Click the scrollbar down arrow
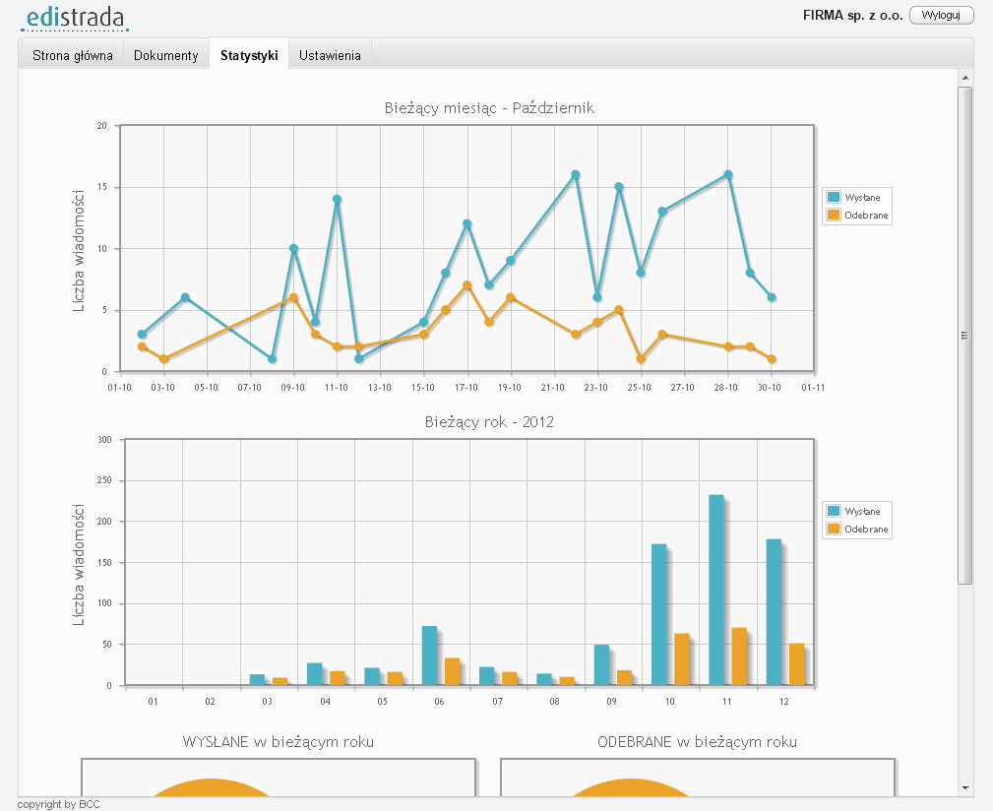This screenshot has height=811, width=993. (965, 788)
